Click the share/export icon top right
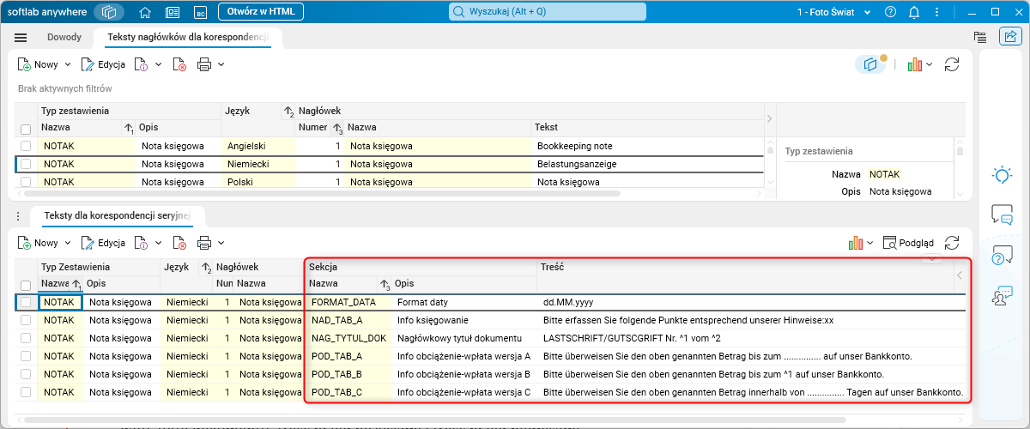This screenshot has height=429, width=1030. (1009, 37)
